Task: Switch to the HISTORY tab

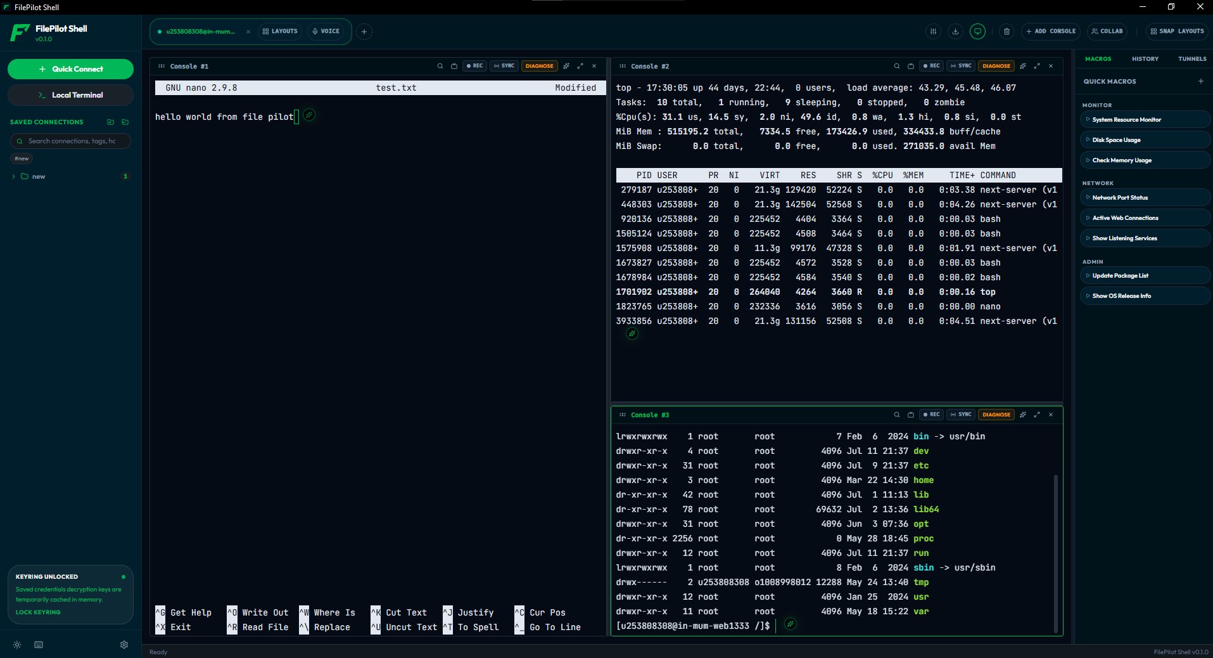Action: (1145, 58)
